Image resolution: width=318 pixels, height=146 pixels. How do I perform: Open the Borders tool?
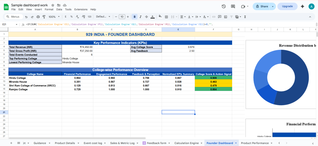166,17
